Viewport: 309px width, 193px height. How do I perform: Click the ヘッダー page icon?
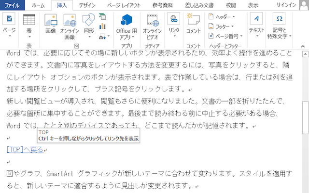coord(211,16)
